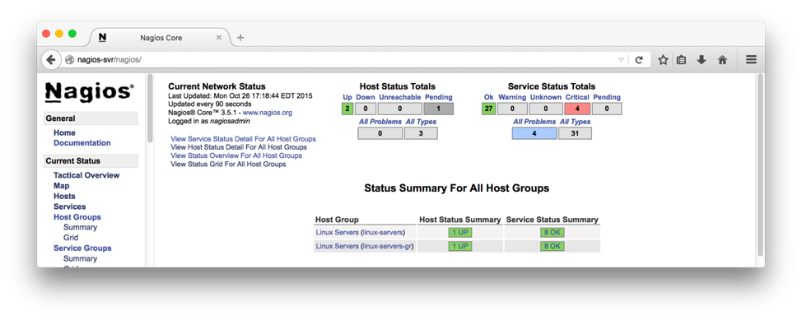Open View Status Overview For All Host Groups
Image resolution: width=802 pixels, height=320 pixels.
236,155
